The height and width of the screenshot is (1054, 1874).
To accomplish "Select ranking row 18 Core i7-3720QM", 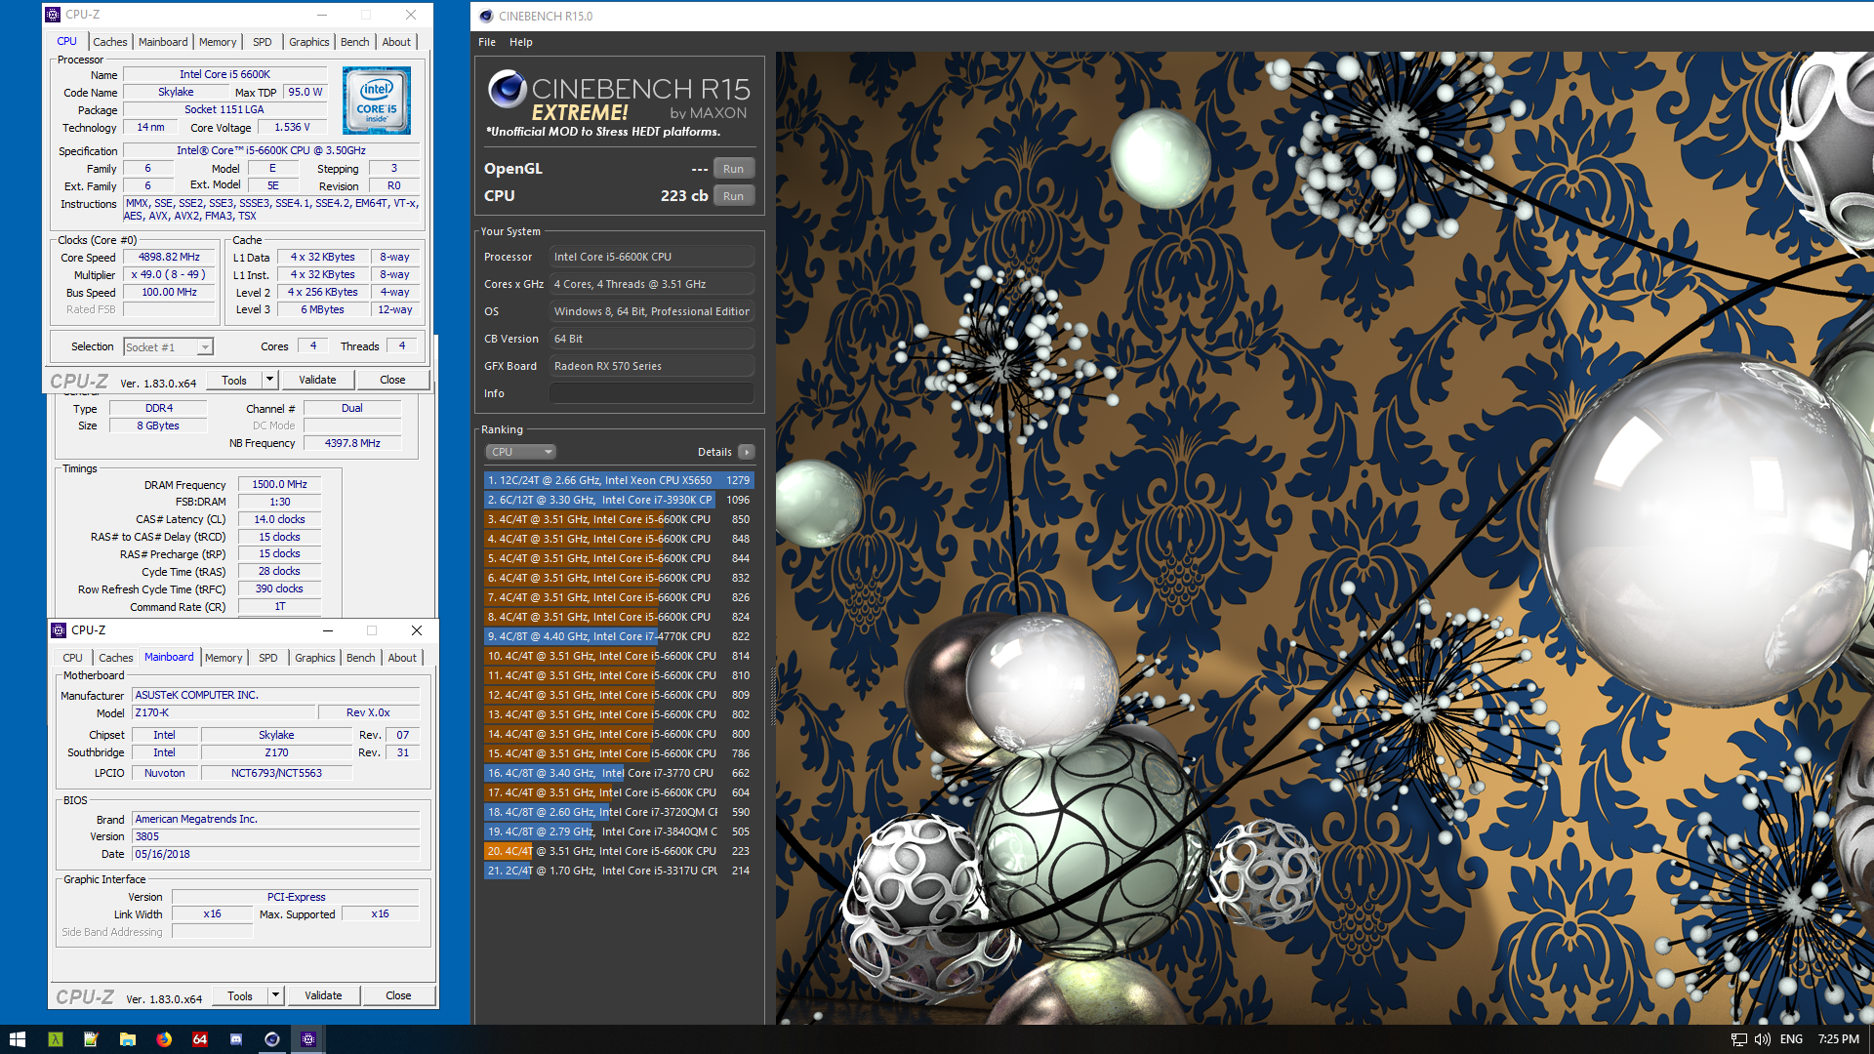I will [619, 812].
